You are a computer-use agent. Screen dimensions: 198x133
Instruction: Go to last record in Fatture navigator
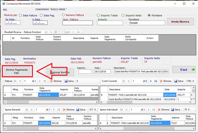(45, 81)
